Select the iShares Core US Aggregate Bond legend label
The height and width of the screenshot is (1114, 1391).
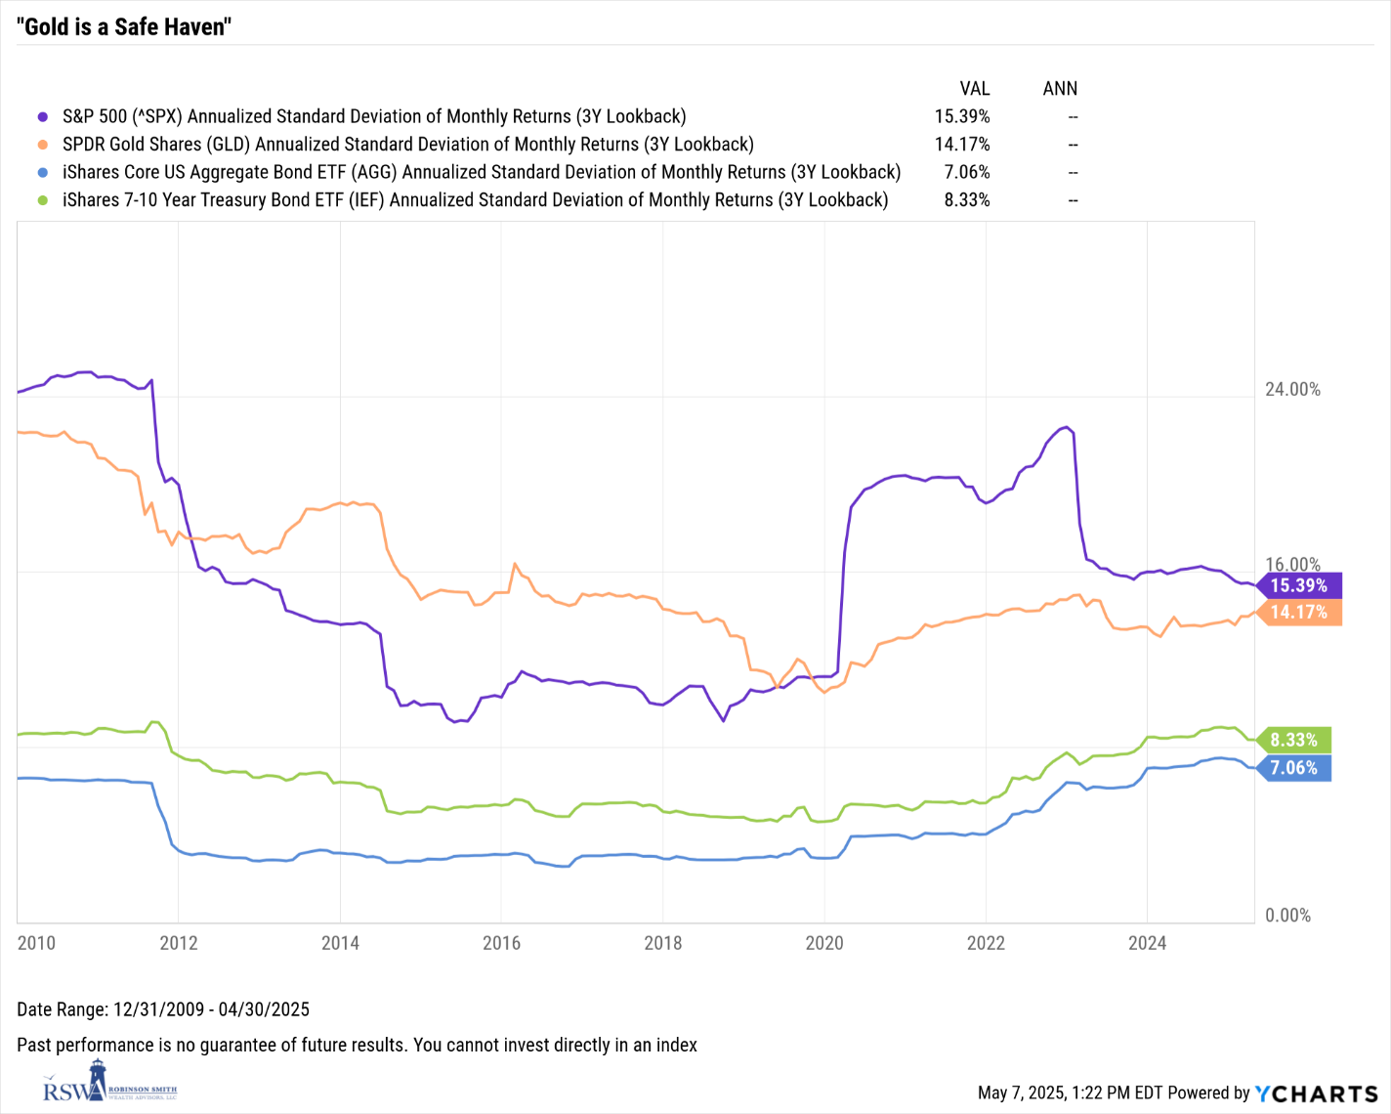point(481,173)
